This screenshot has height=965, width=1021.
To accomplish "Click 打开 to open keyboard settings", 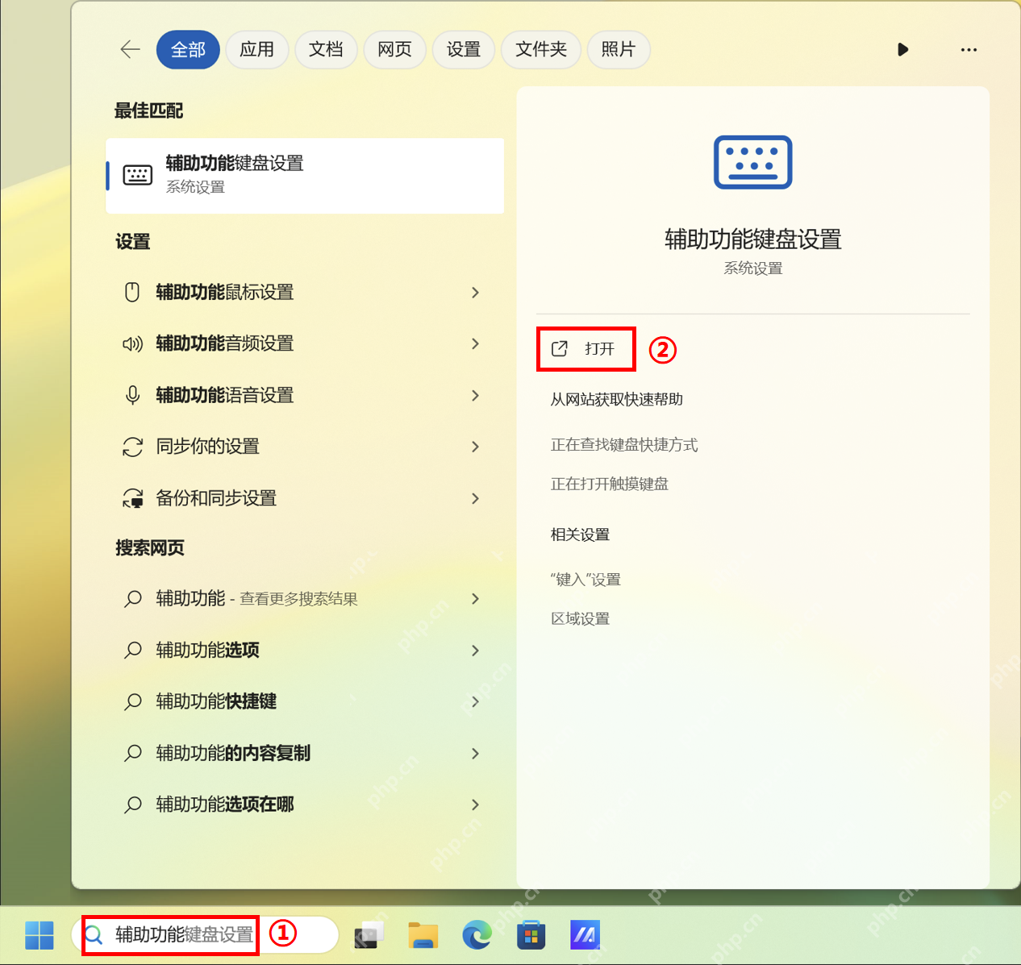I will coord(586,349).
